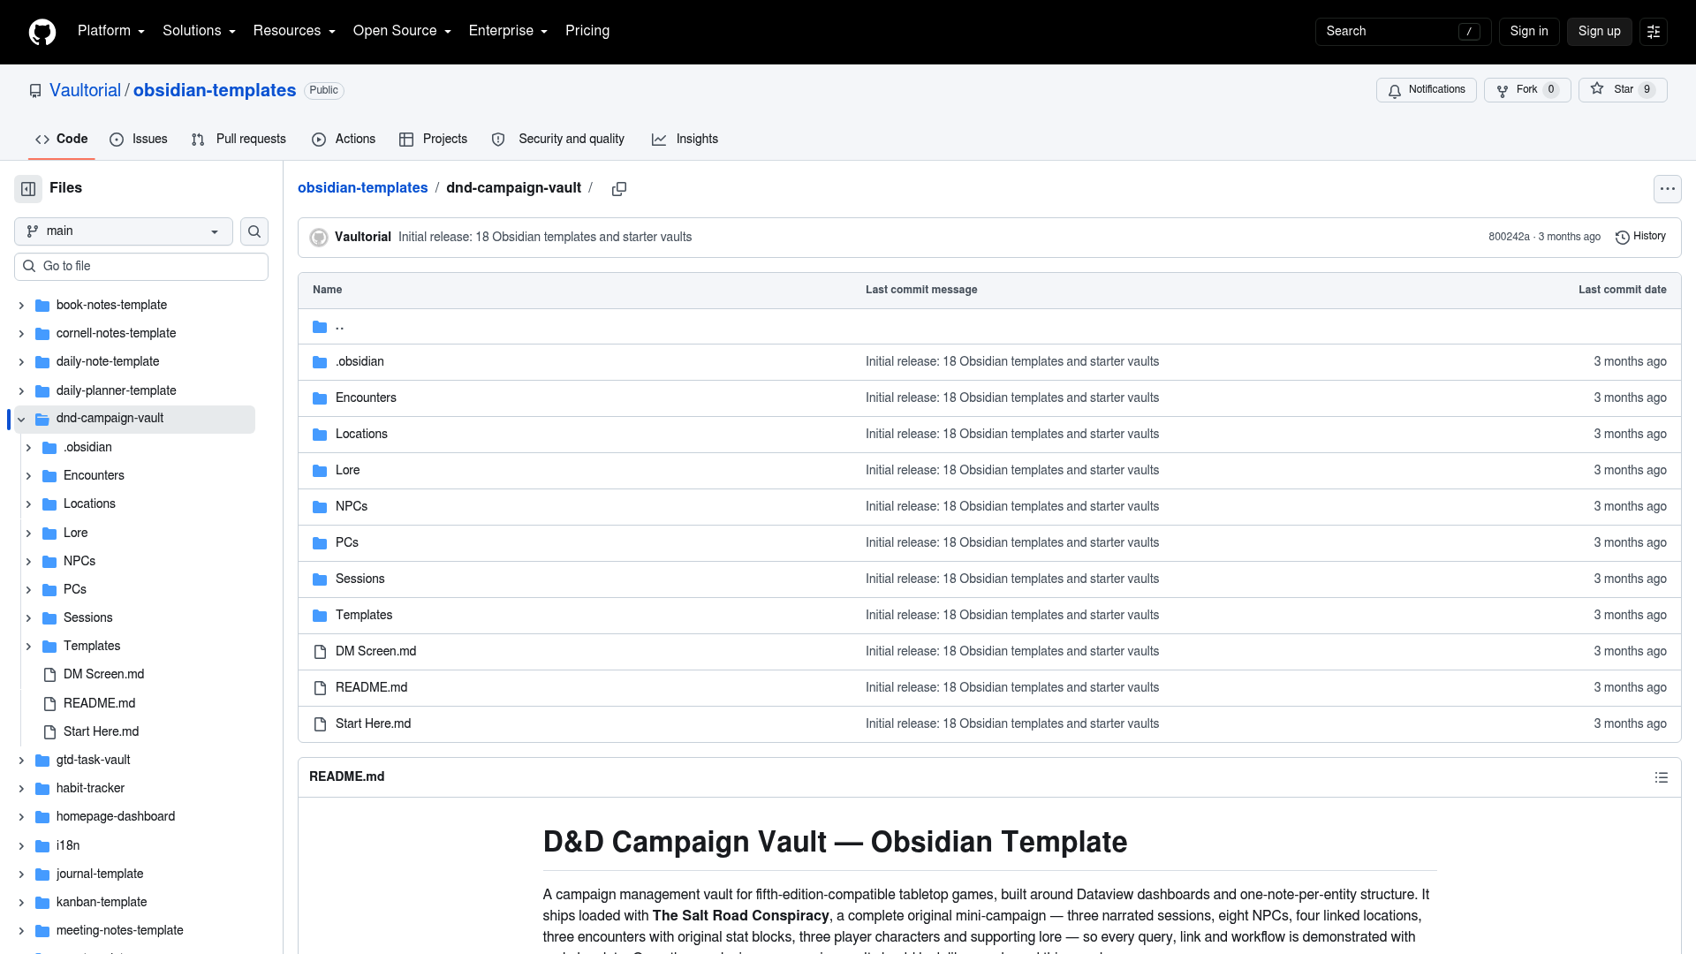Image resolution: width=1696 pixels, height=954 pixels.
Task: Click the Lore row's commit message link
Action: tap(1012, 471)
